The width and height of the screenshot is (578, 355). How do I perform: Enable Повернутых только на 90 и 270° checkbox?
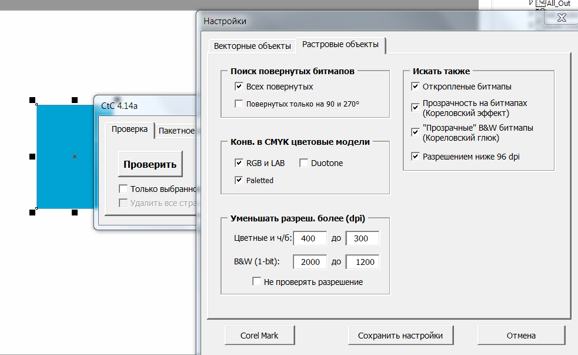point(239,104)
